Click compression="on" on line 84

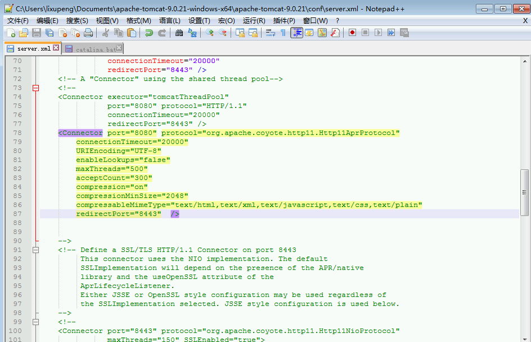[112, 187]
